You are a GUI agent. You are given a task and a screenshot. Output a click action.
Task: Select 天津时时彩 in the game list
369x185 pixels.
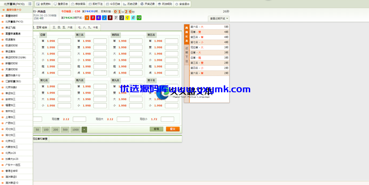[16, 69]
